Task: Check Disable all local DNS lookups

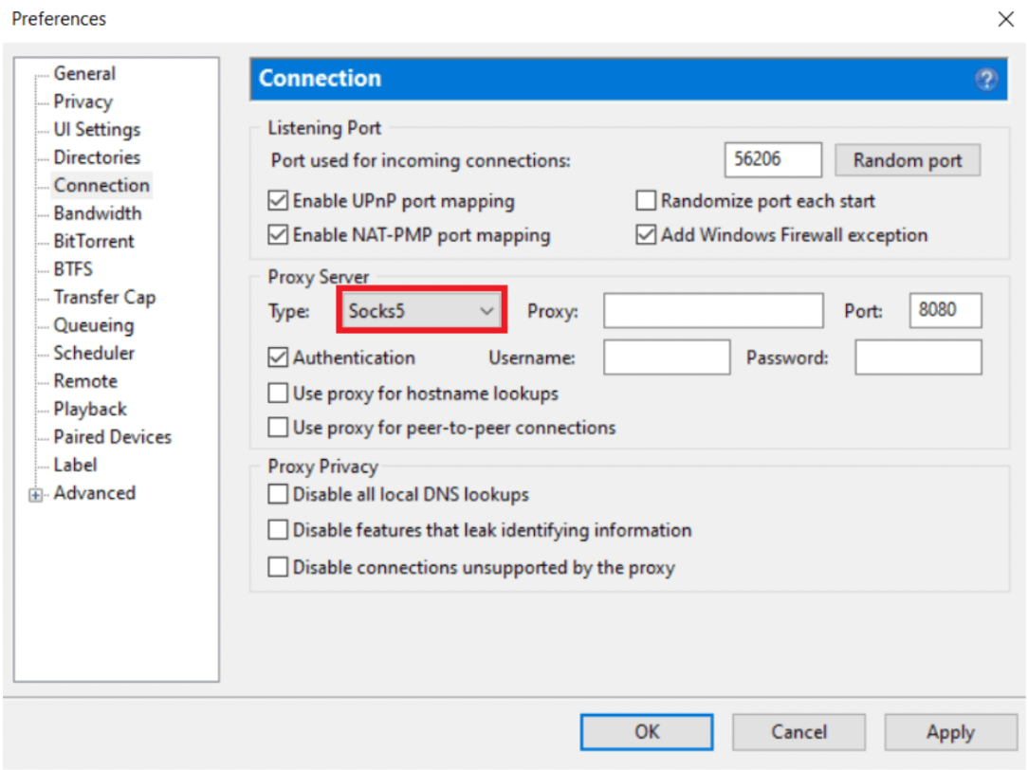Action: tap(278, 494)
